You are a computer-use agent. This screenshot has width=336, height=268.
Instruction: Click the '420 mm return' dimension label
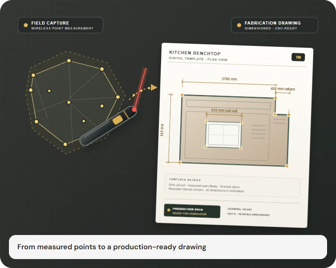(282, 89)
